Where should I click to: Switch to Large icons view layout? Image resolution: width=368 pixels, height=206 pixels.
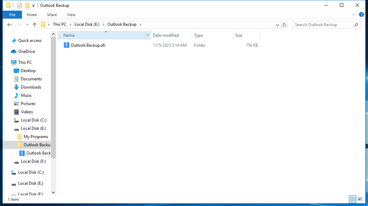point(360,199)
